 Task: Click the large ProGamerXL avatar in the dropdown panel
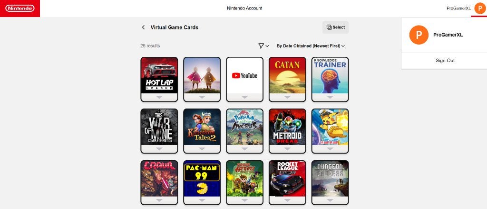click(x=419, y=35)
